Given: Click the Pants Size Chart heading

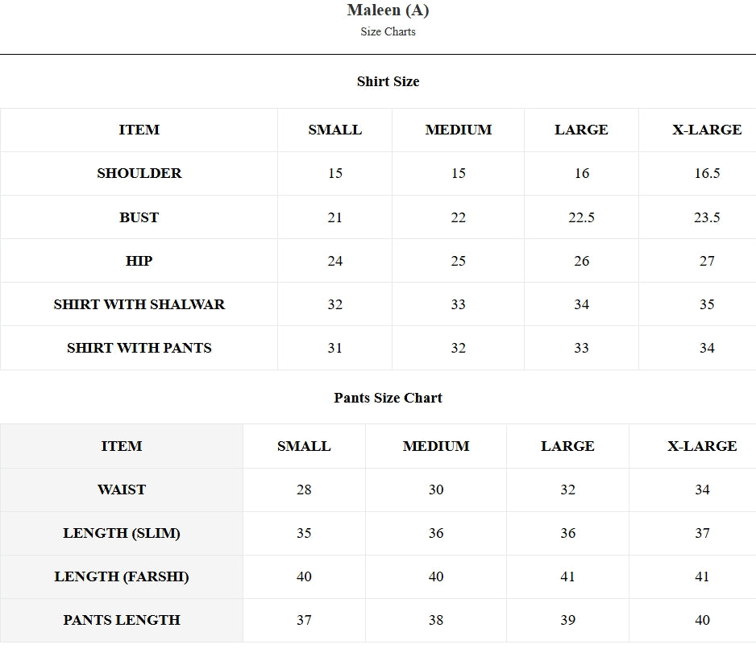Looking at the screenshot, I should tap(388, 398).
